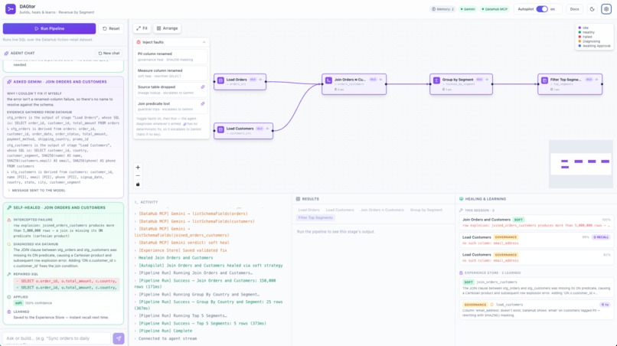Click the Self-Healed card wrench icon
Image resolution: width=617 pixels, height=346 pixels.
click(9, 207)
